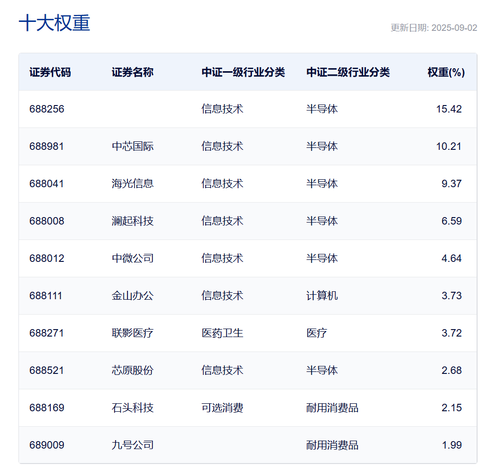The image size is (499, 469).
Task: Click 信息技术 in the 海光信息 row
Action: 222,184
